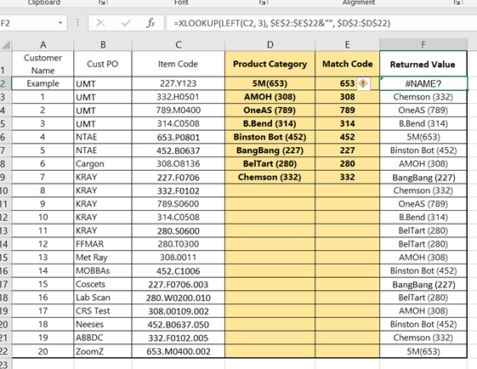The width and height of the screenshot is (477, 369).
Task: Select match code 452 cell
Action: (347, 137)
